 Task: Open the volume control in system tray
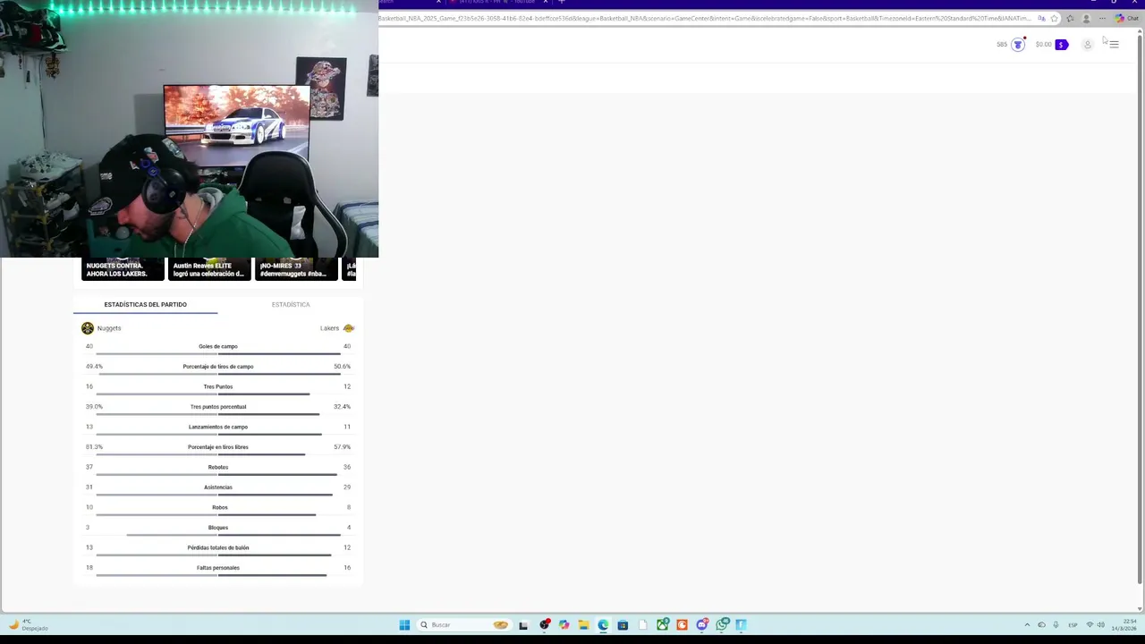[x=1100, y=625]
